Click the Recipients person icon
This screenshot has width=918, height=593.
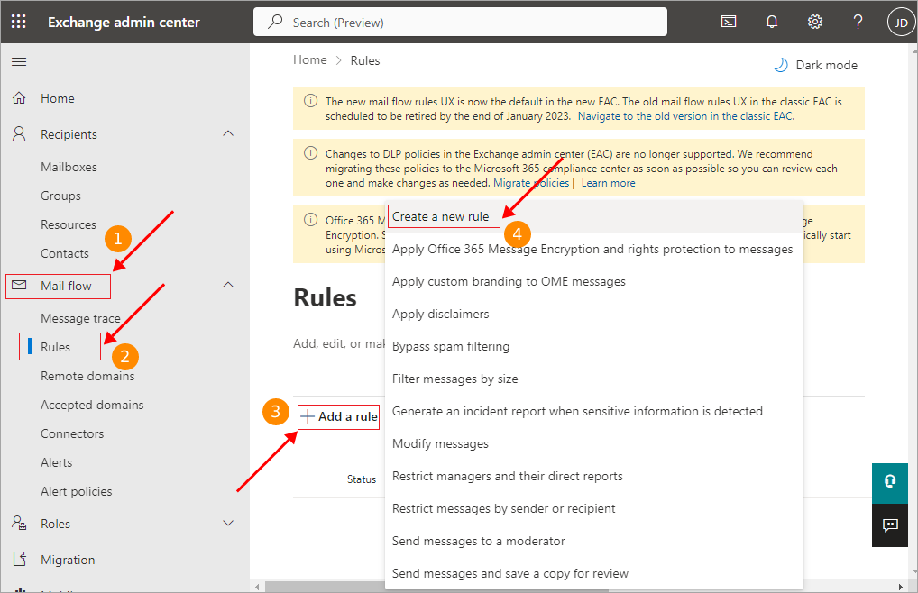[19, 134]
